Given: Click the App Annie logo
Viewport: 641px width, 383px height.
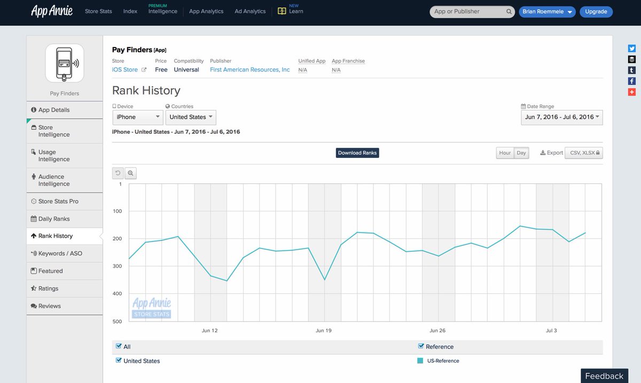Looking at the screenshot, I should 52,11.
